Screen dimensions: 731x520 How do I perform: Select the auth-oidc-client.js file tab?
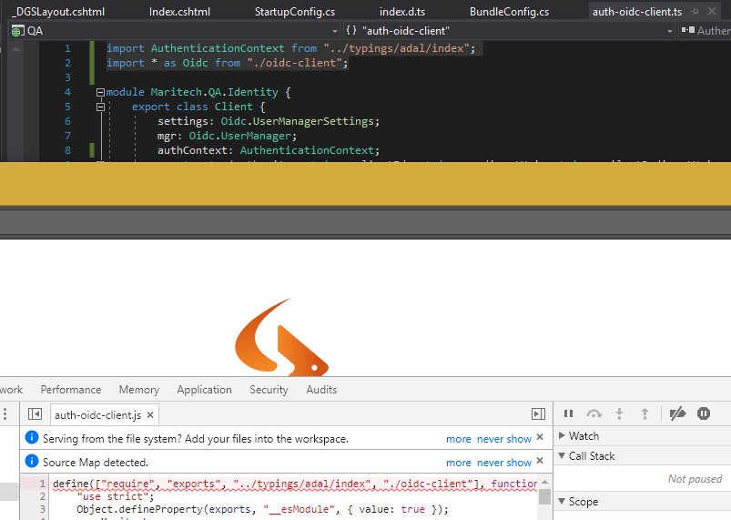tap(98, 415)
